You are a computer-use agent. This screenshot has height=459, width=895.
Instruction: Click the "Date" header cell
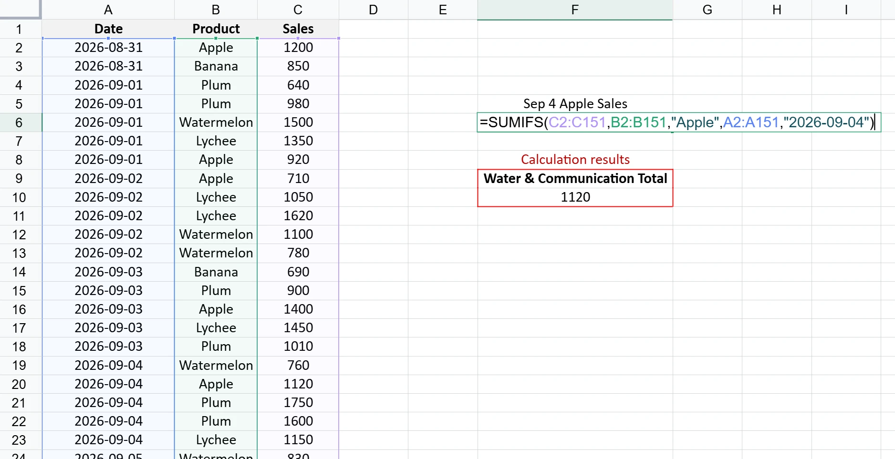108,29
